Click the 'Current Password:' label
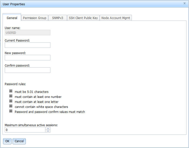The height and width of the screenshot is (148, 189). [17, 41]
